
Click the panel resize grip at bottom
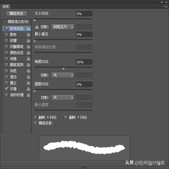click(84, 168)
